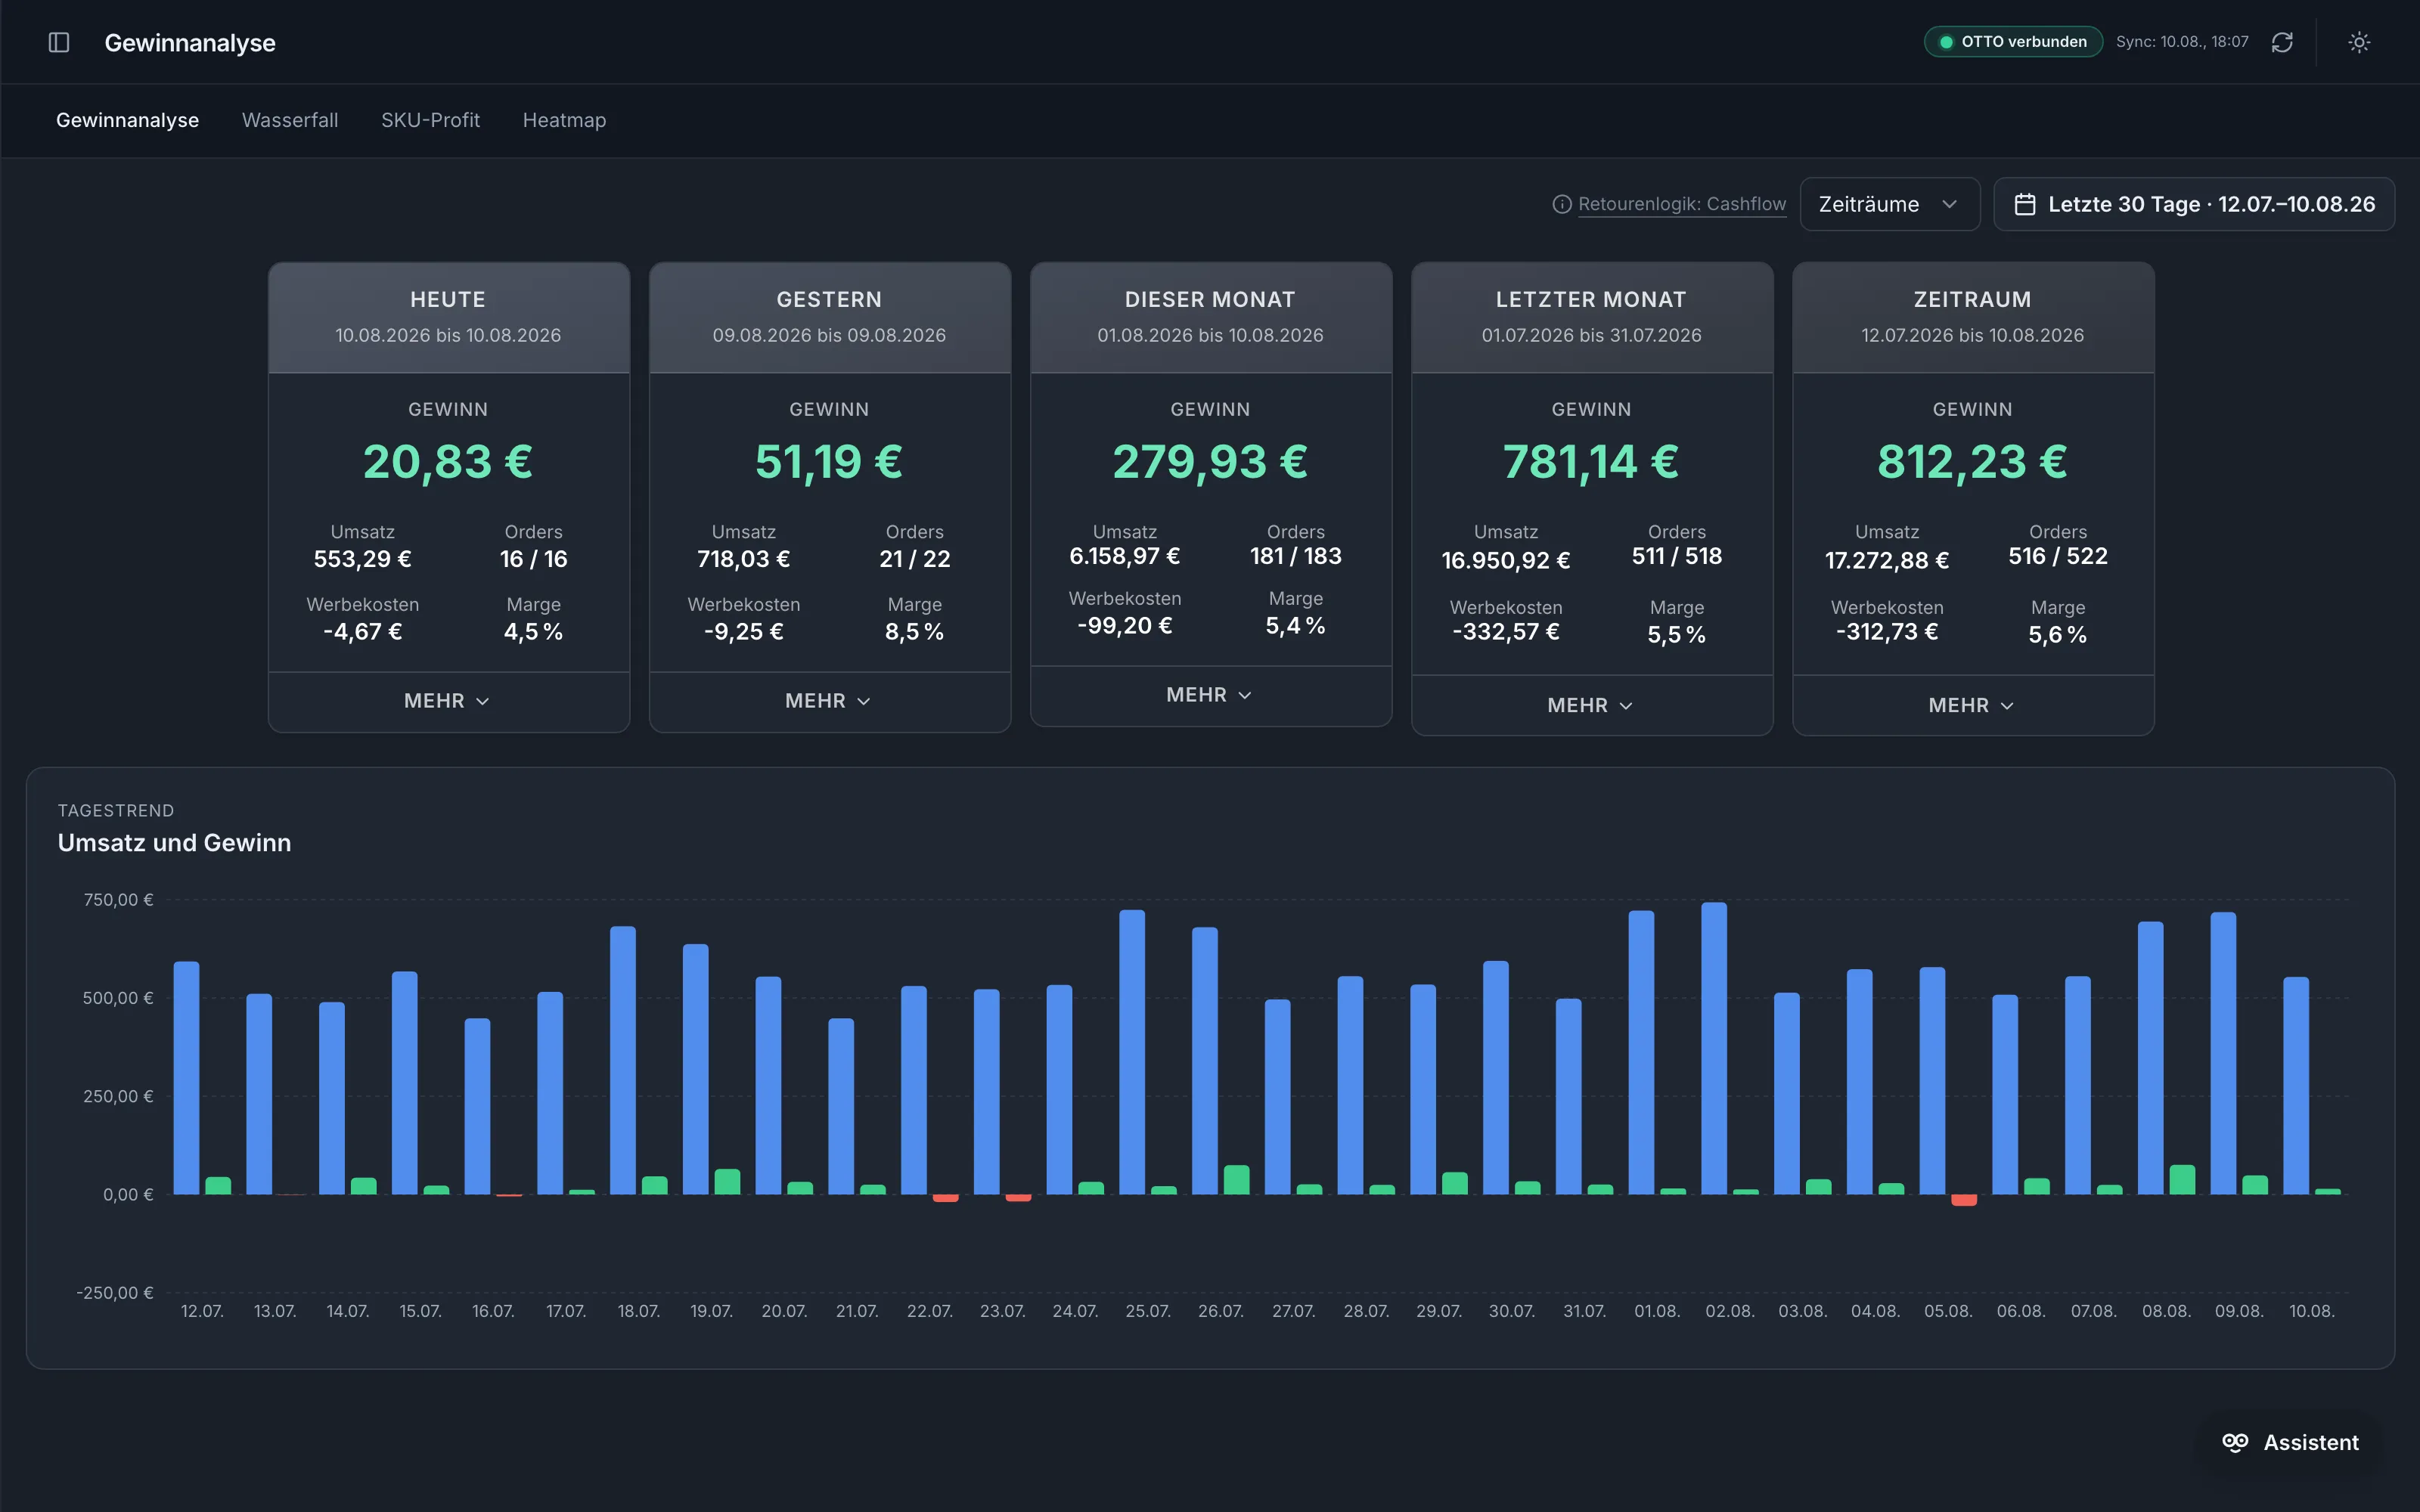
Task: Click the 812,23 € profit value
Action: pos(1972,462)
